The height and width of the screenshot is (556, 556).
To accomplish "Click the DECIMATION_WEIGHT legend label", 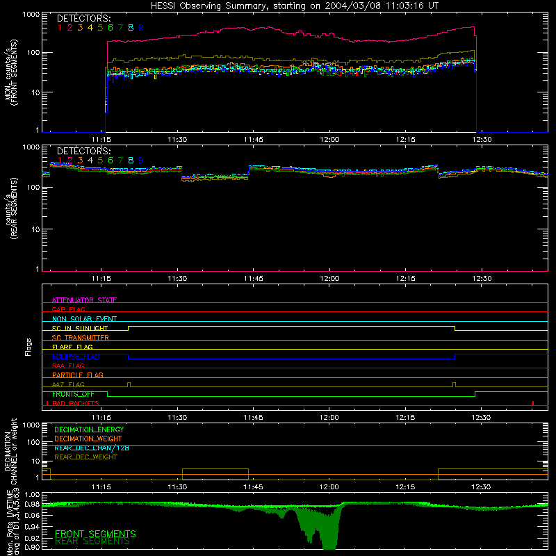I will pyautogui.click(x=88, y=439).
